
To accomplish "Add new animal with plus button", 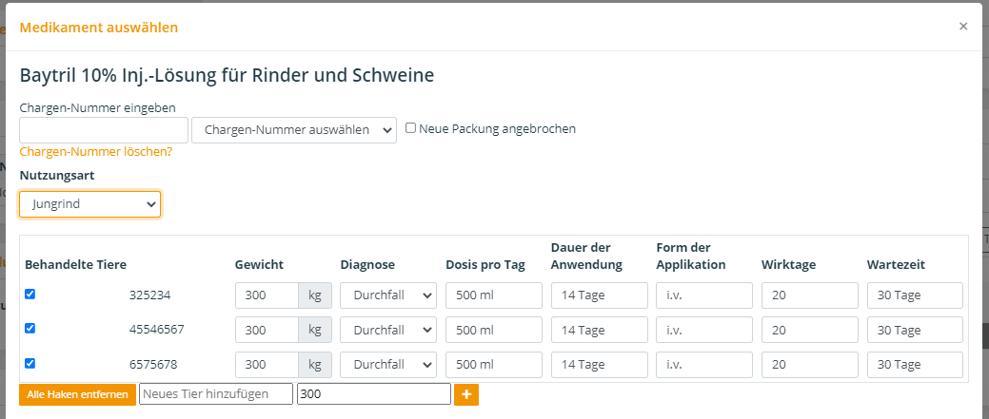I will click(x=466, y=394).
